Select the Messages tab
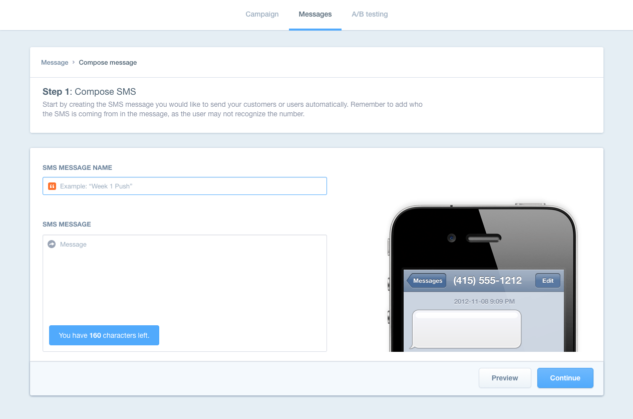 (315, 14)
